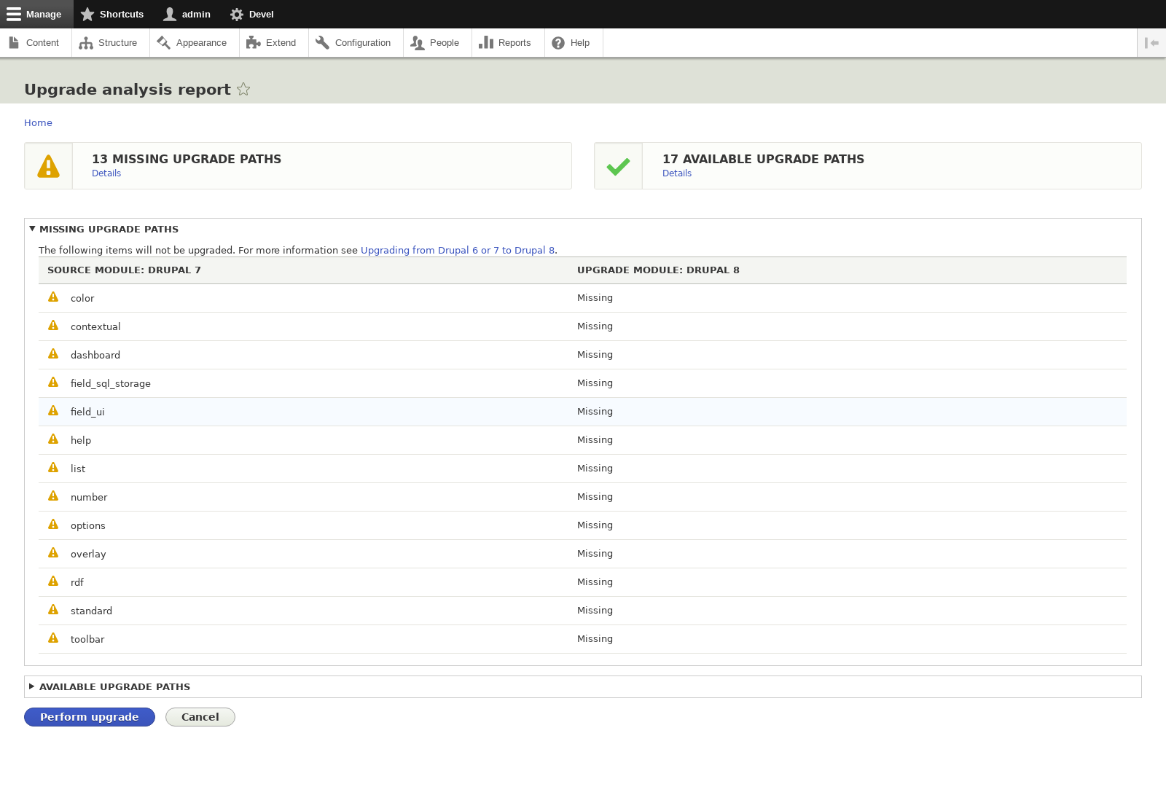
Task: Click the Configuration wrench icon
Action: point(322,43)
